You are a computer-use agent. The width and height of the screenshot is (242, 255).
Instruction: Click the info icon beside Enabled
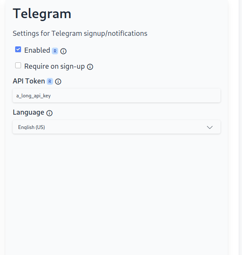tap(64, 51)
